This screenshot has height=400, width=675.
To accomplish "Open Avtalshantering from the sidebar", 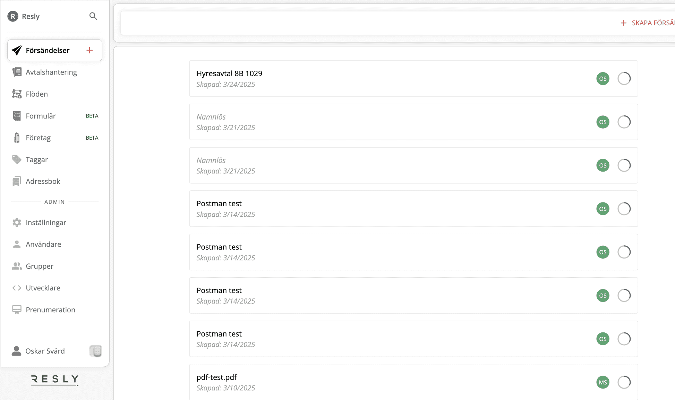I will (x=51, y=72).
